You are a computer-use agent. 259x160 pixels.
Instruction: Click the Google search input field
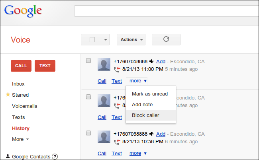coord(167,11)
